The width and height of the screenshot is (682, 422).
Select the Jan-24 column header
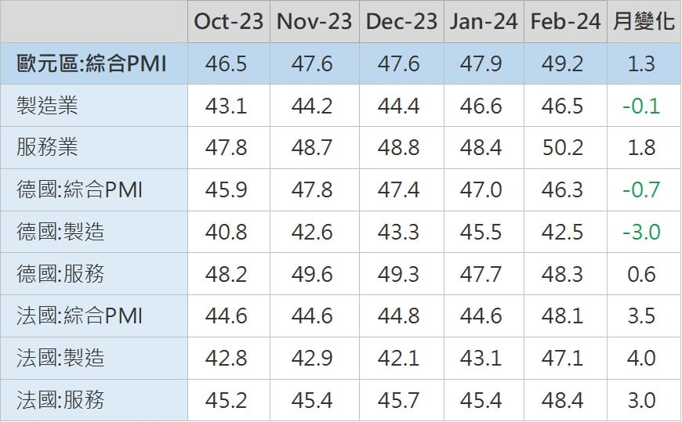[484, 21]
